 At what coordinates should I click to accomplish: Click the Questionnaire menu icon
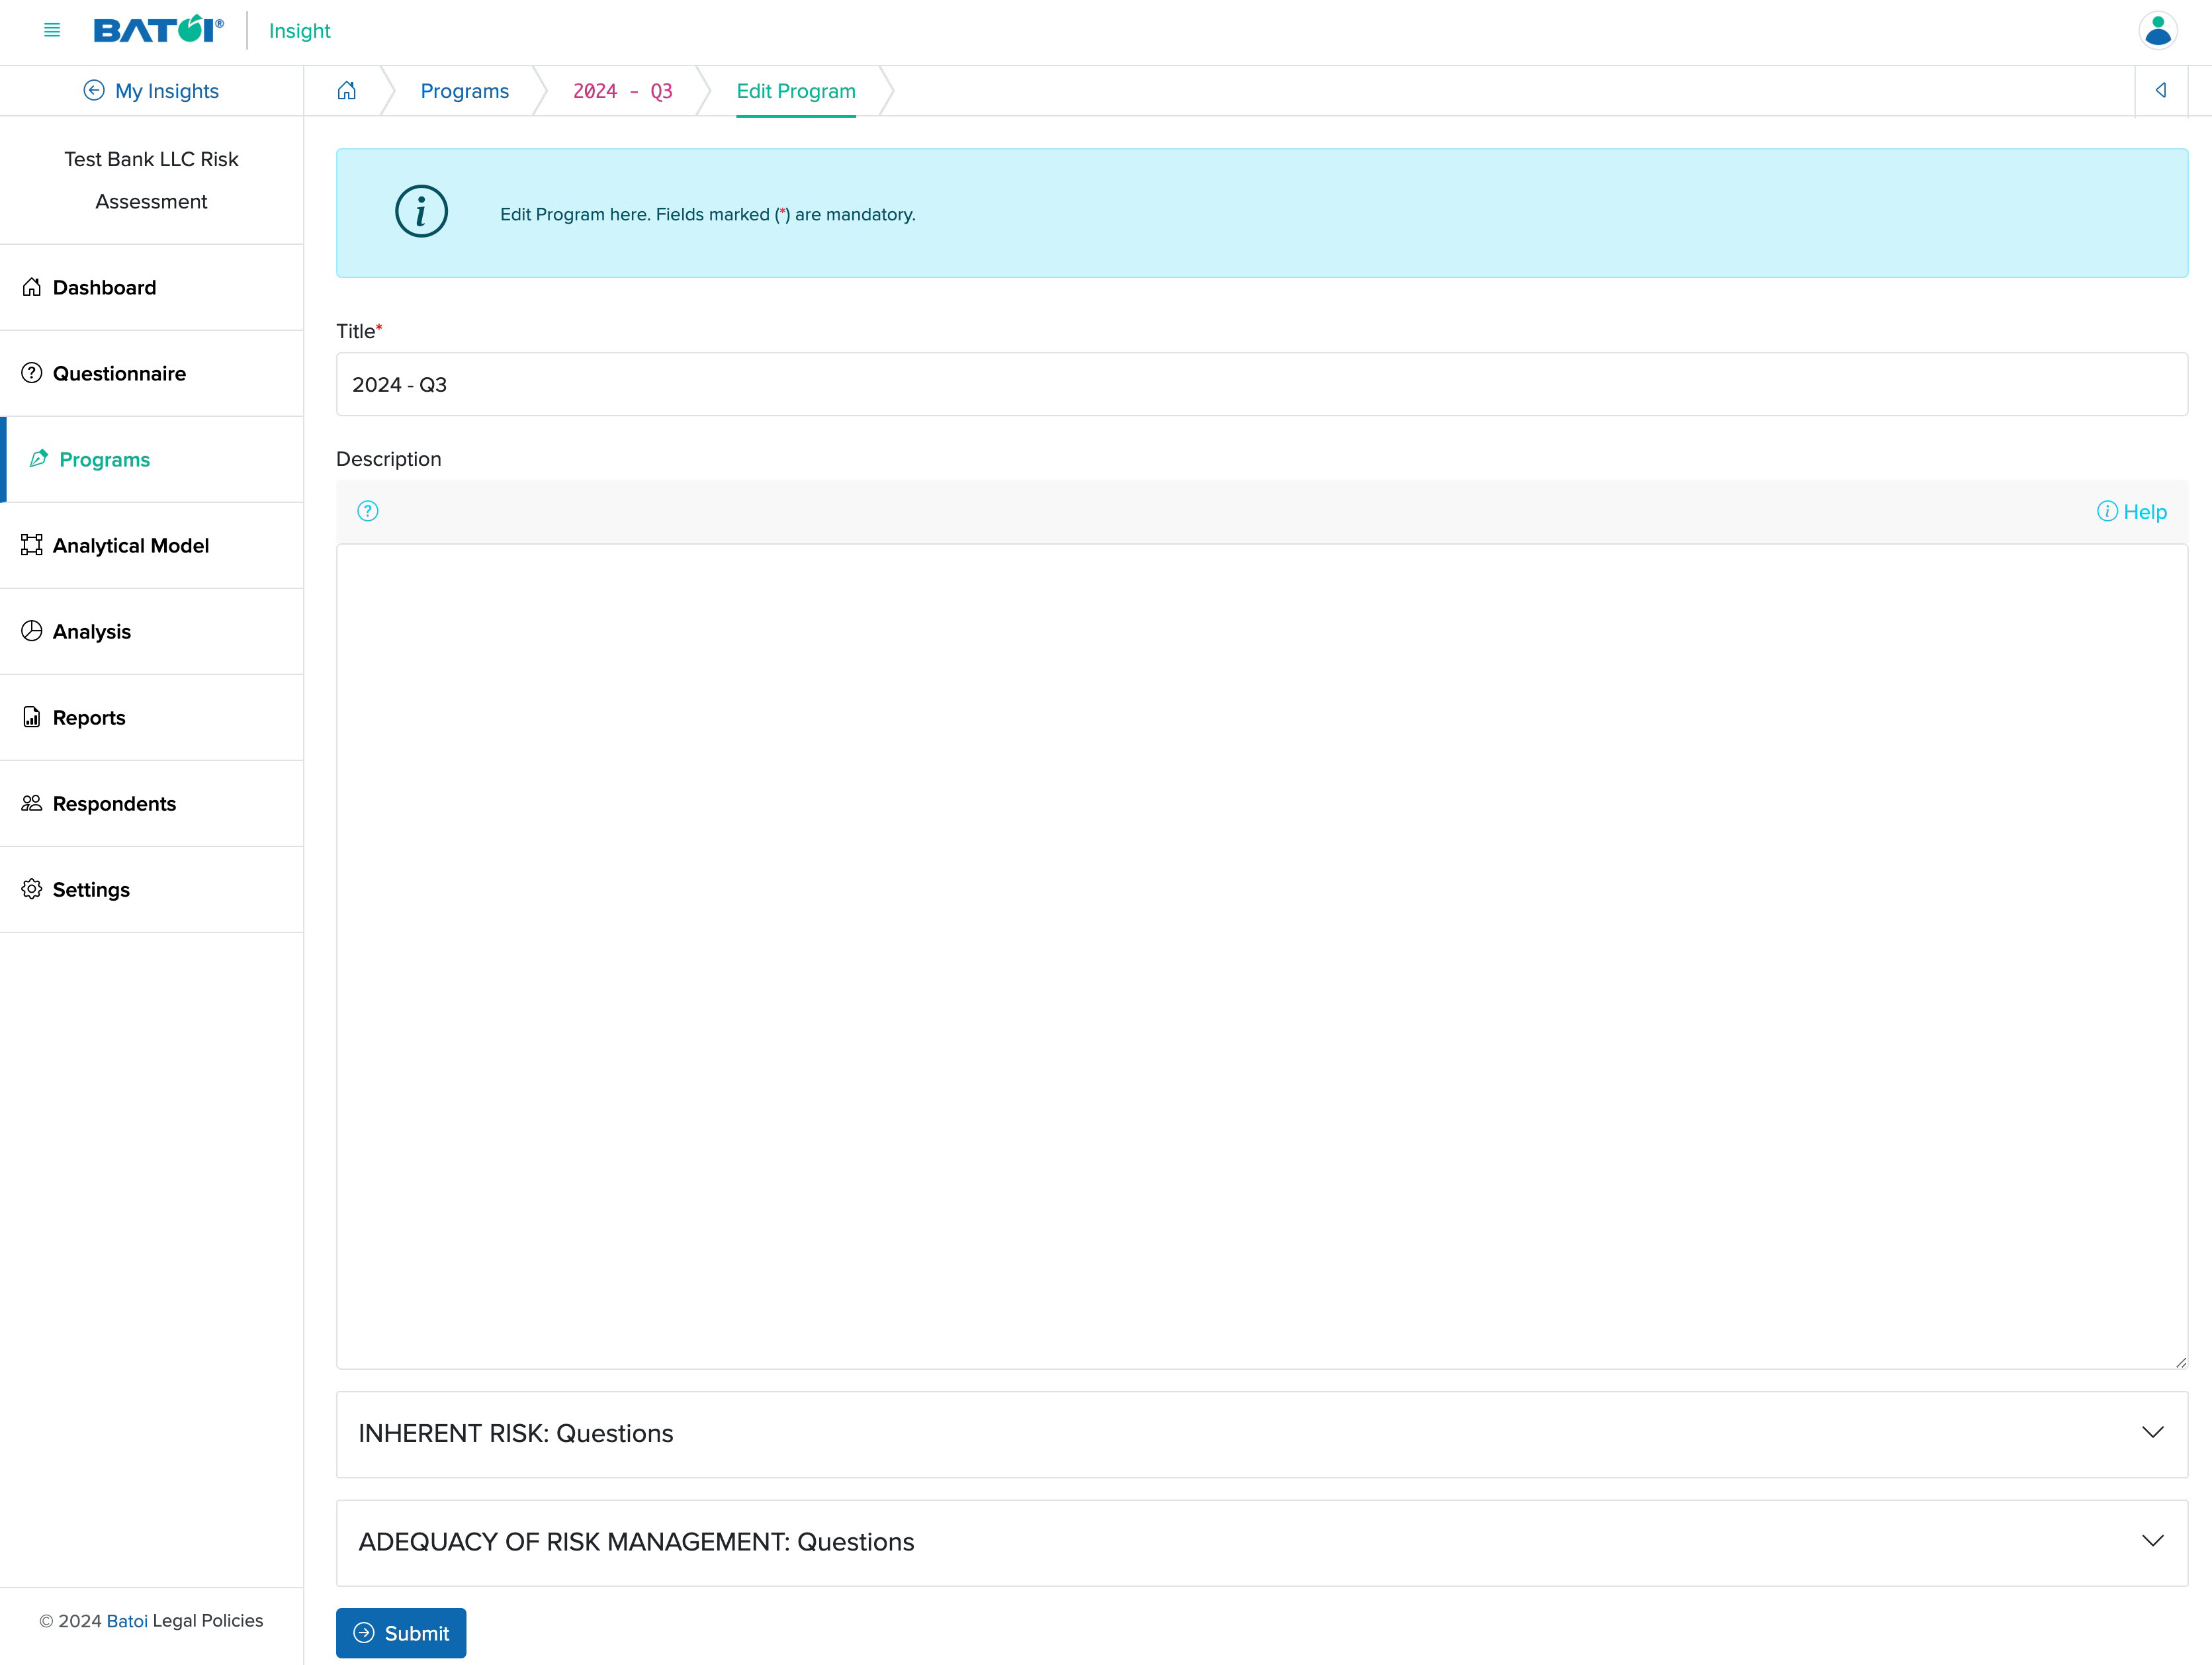tap(32, 373)
